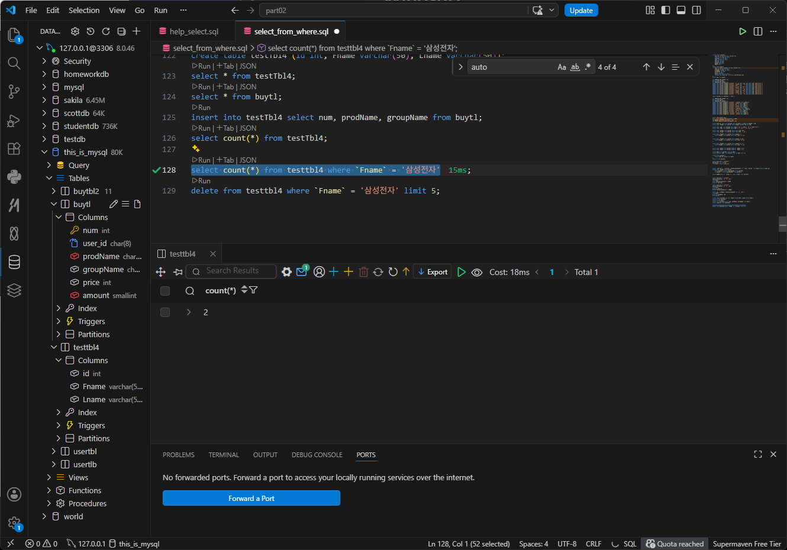Expand the sakila database
The height and width of the screenshot is (550, 787).
pyautogui.click(x=44, y=100)
